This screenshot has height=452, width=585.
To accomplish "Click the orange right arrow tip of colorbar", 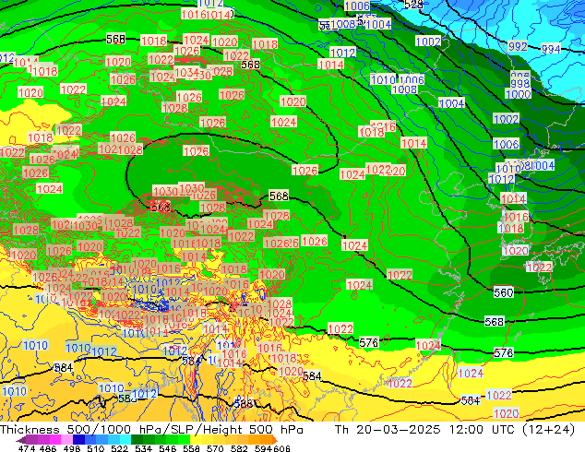I will click(x=275, y=440).
